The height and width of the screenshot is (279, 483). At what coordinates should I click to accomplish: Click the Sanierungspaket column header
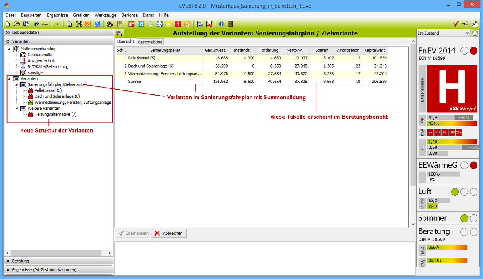tap(165, 51)
